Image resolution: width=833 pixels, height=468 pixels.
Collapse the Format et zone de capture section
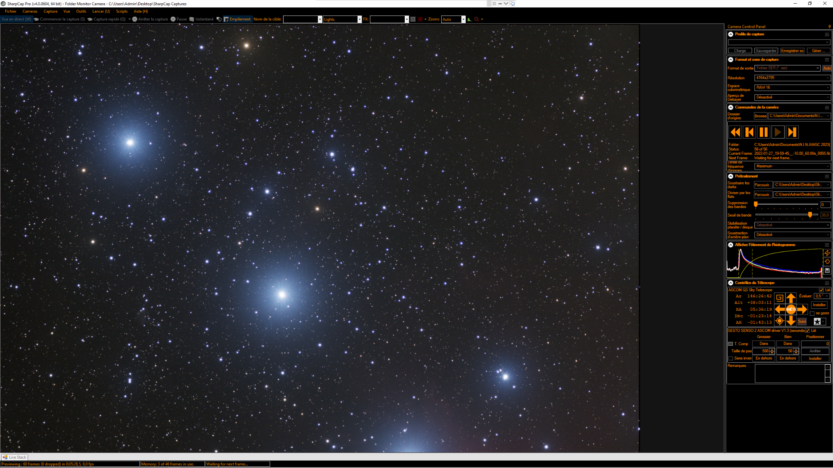click(731, 60)
